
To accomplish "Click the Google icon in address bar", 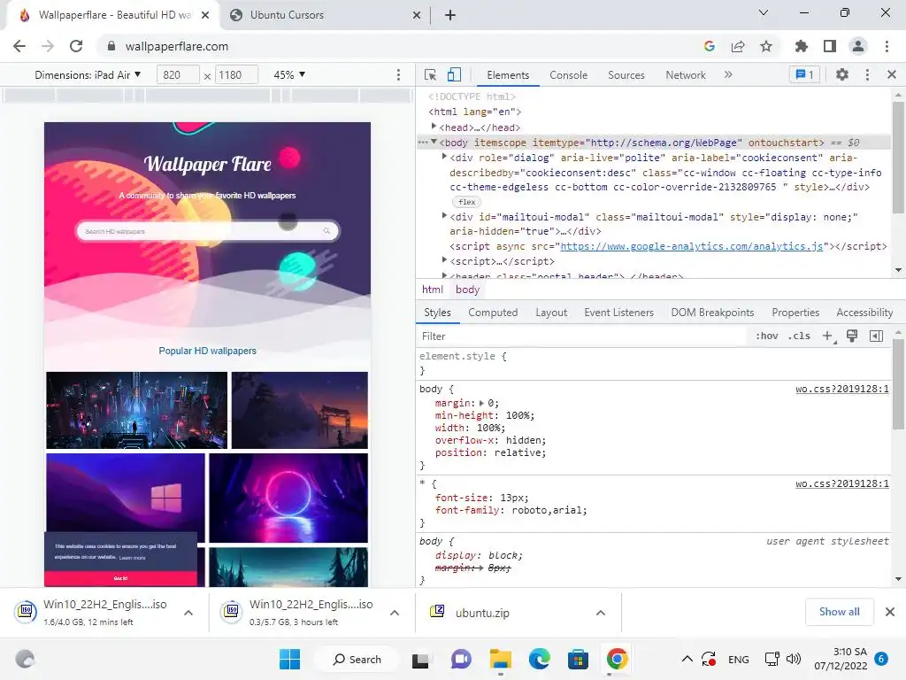I will 710,46.
